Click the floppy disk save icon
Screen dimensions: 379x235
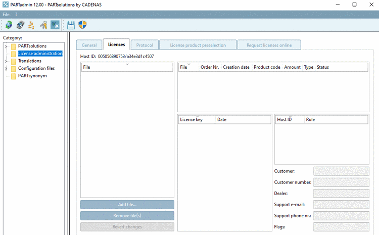[71, 25]
